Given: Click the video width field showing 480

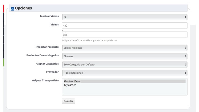Looking at the screenshot, I should (x=125, y=26).
